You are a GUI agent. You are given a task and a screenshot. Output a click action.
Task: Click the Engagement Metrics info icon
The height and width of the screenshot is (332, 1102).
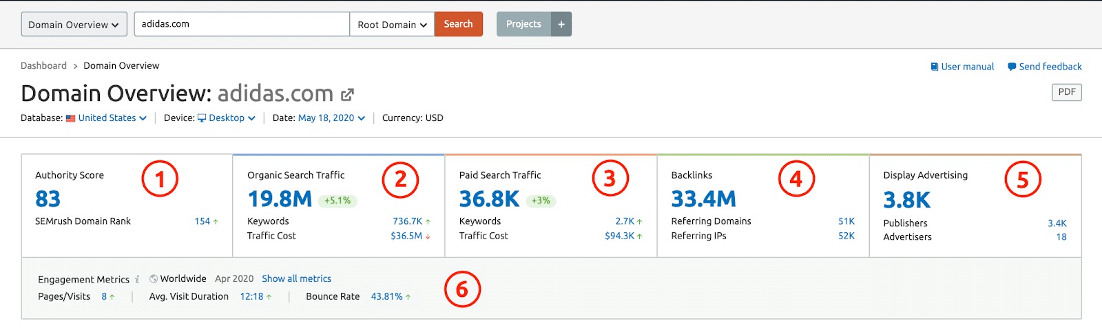tap(137, 279)
